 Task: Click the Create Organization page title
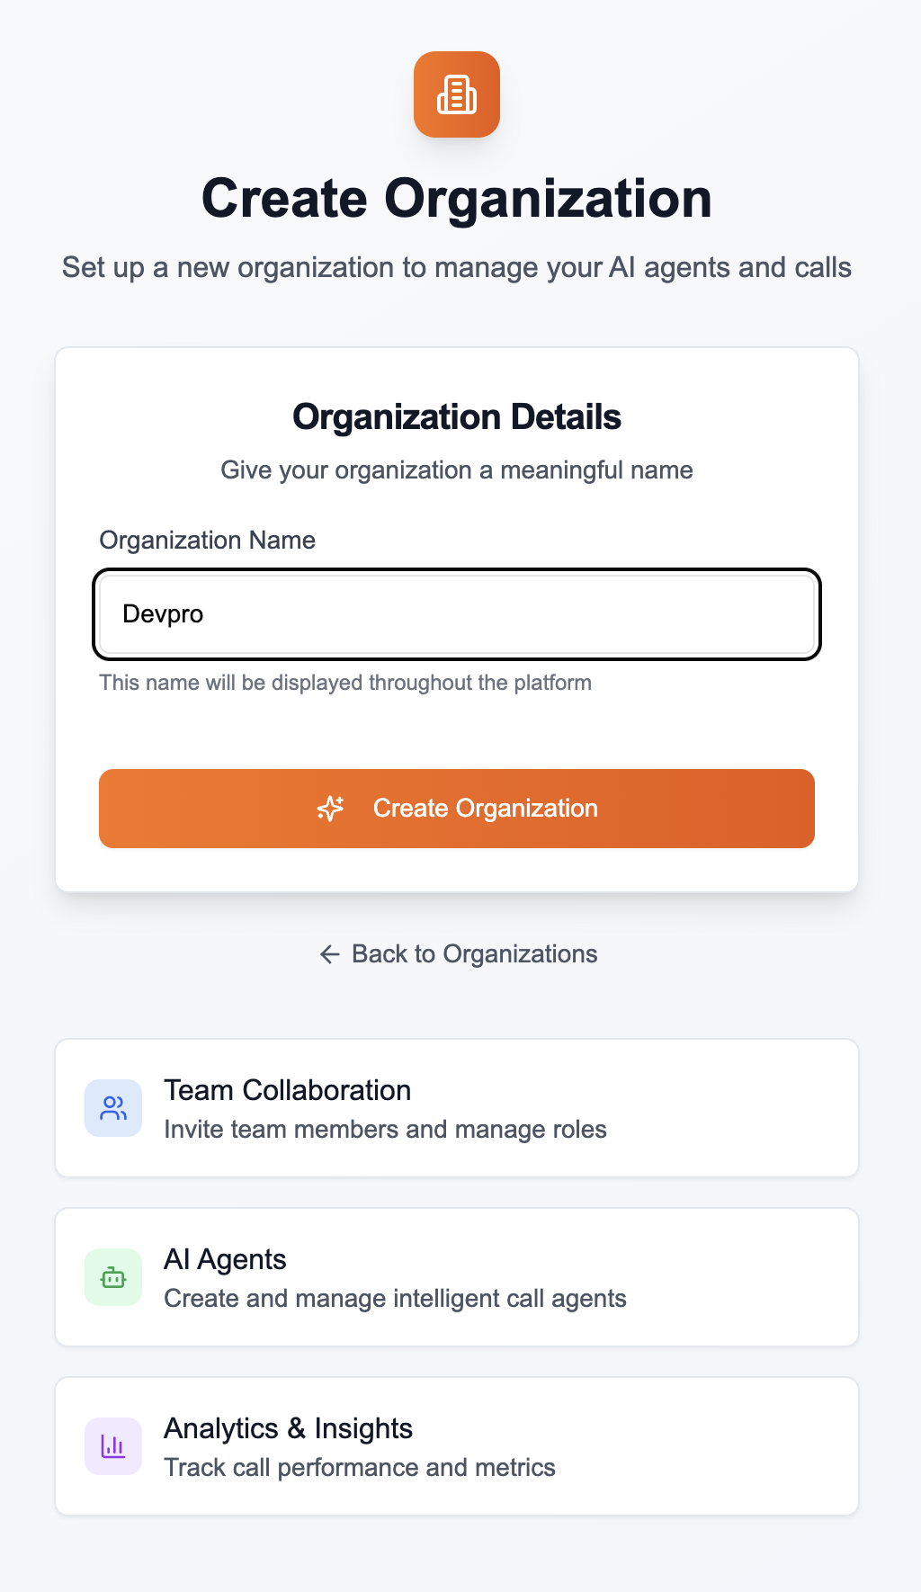(458, 198)
